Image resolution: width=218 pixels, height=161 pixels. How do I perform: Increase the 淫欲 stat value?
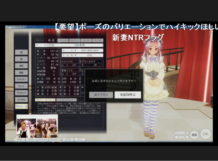coord(78,87)
